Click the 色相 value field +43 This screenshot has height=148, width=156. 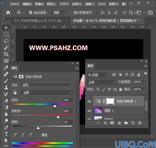click(68, 100)
